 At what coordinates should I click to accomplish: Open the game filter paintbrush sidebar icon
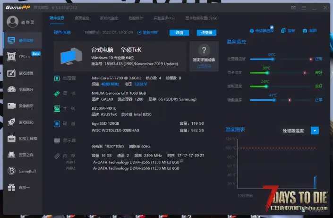[11, 73]
